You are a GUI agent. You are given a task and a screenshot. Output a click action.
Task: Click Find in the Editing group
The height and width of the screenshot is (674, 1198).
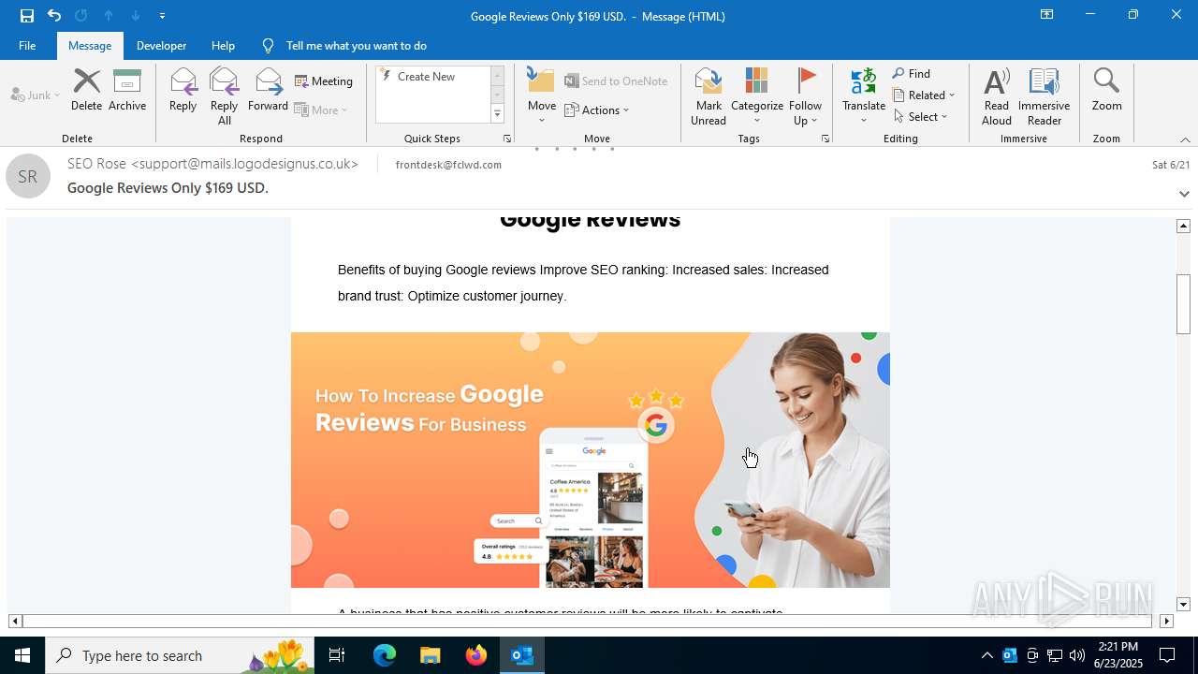[912, 73]
